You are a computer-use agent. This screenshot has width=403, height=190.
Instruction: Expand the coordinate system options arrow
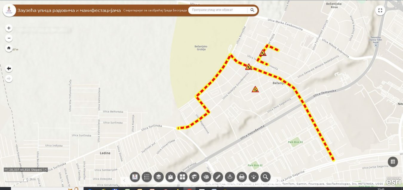click(46, 170)
